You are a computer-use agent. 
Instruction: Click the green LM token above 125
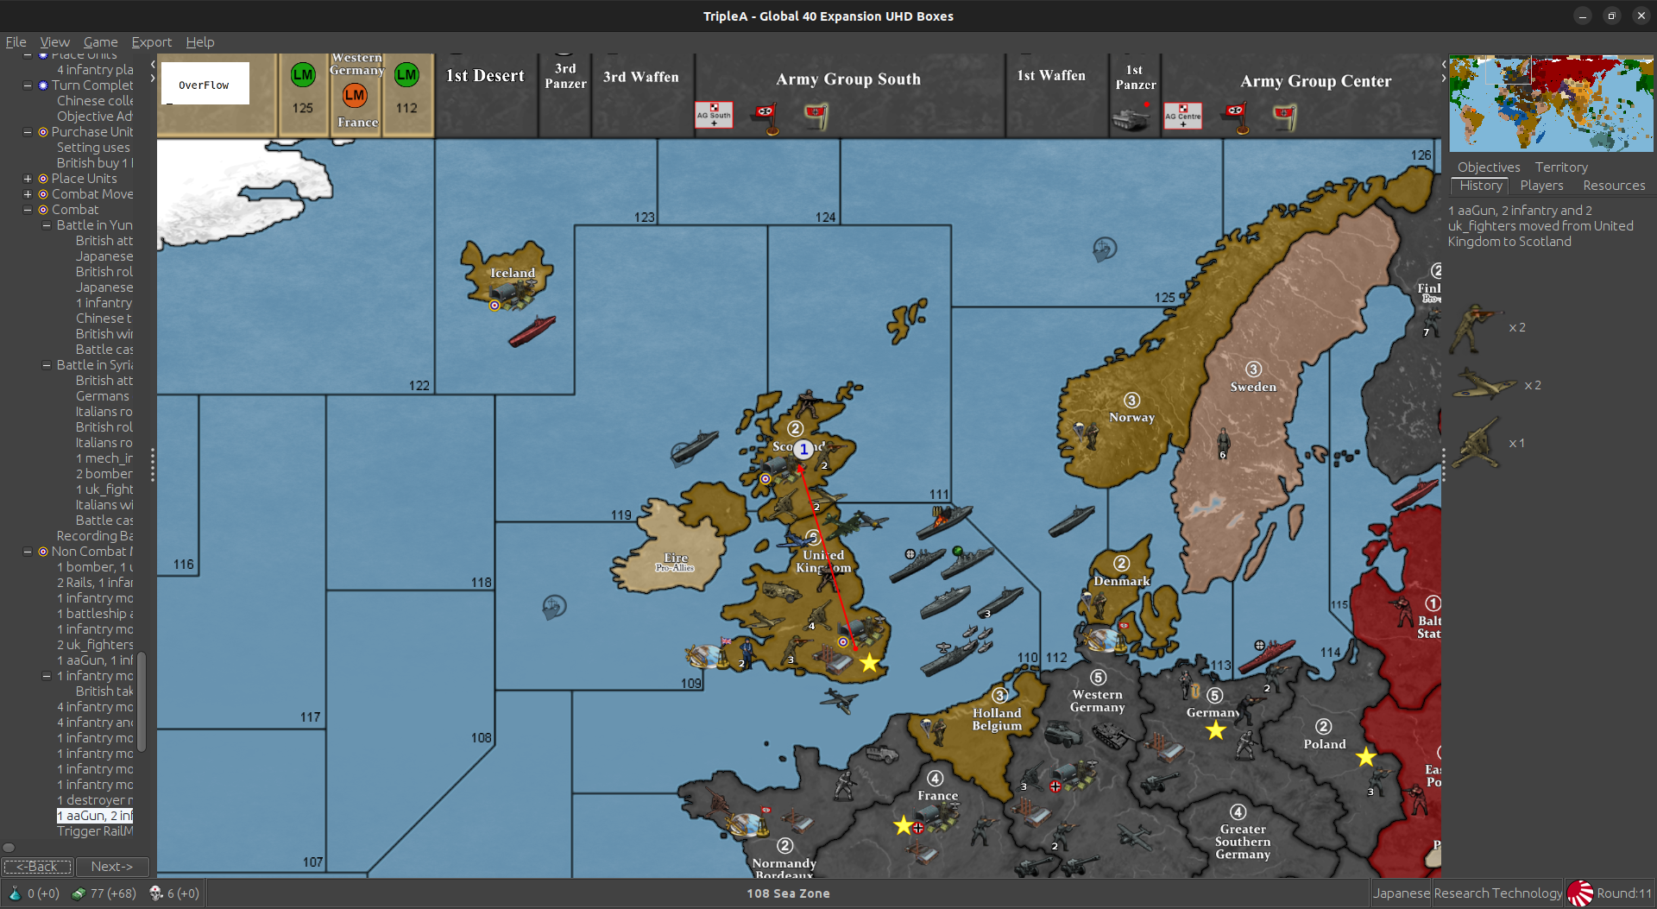coord(303,75)
